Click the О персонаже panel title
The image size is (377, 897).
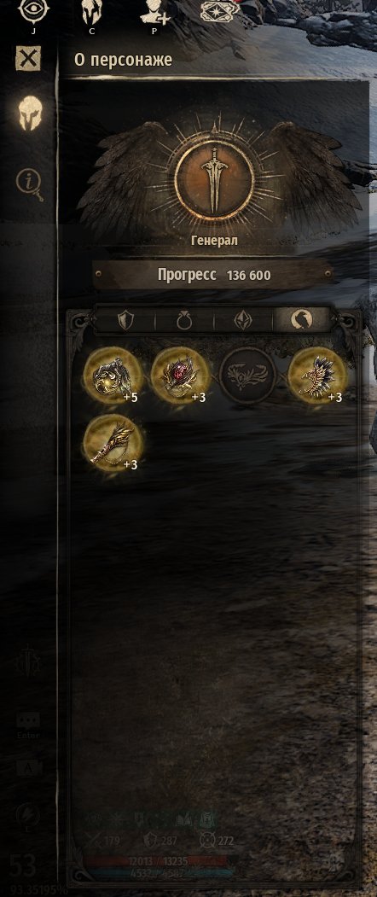point(123,60)
